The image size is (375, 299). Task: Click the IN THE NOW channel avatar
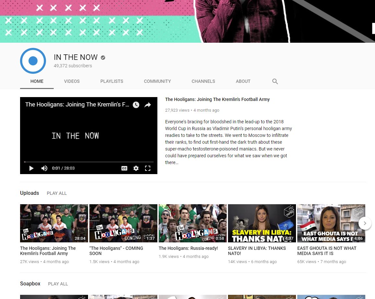click(x=33, y=61)
